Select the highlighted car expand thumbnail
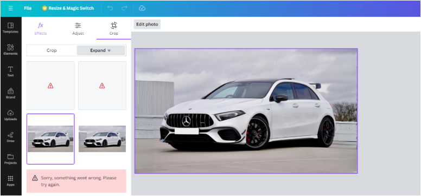The image size is (421, 196). pos(50,139)
